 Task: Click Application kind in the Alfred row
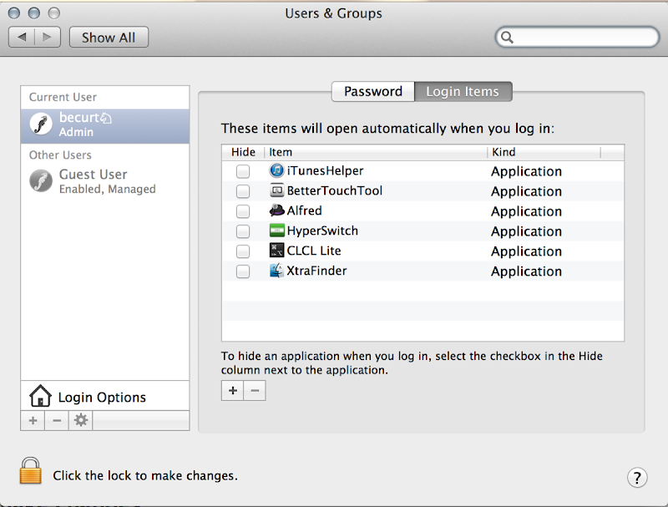(526, 212)
